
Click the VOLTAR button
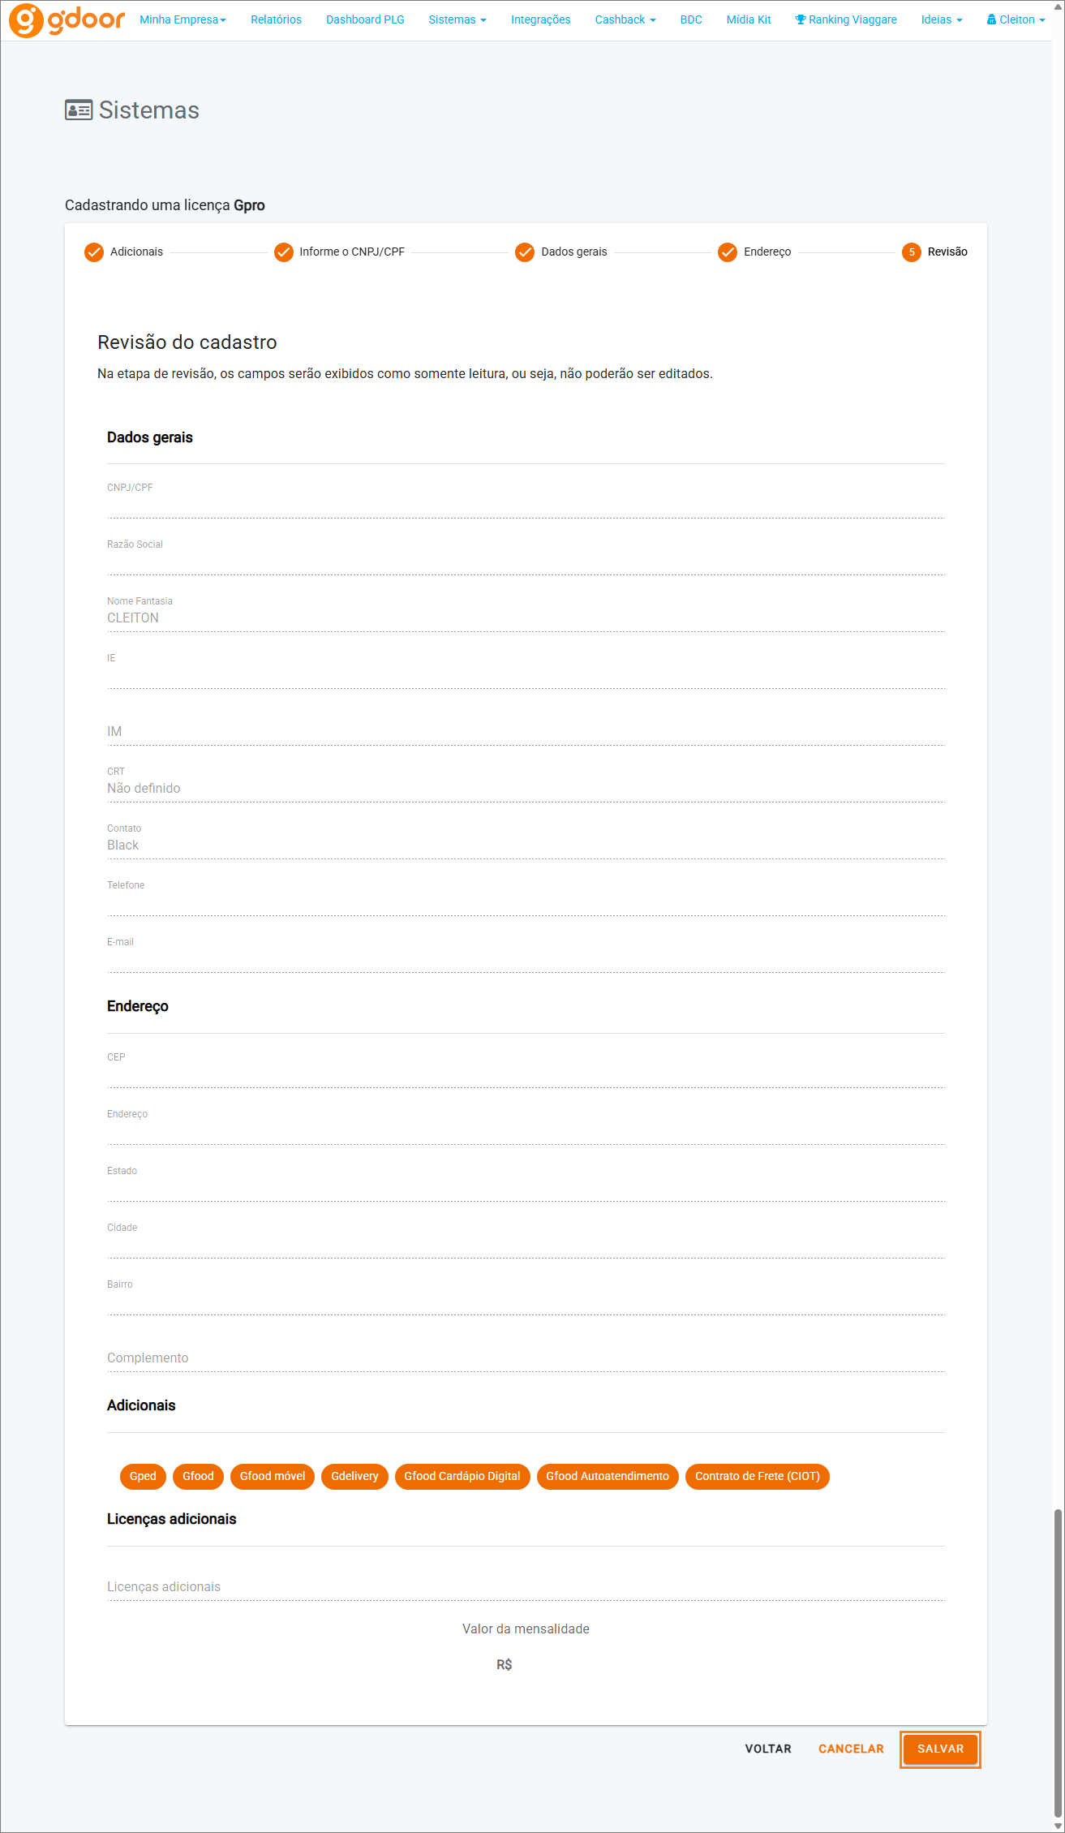click(x=768, y=1749)
